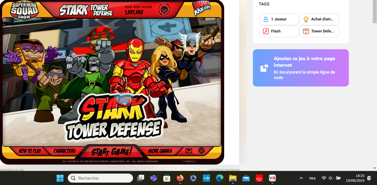Select the Flash tag
Screen dimensions: 377x185
click(x=279, y=31)
